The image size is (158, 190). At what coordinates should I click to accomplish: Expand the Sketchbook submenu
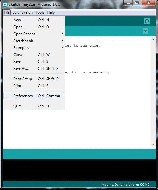click(x=34, y=41)
